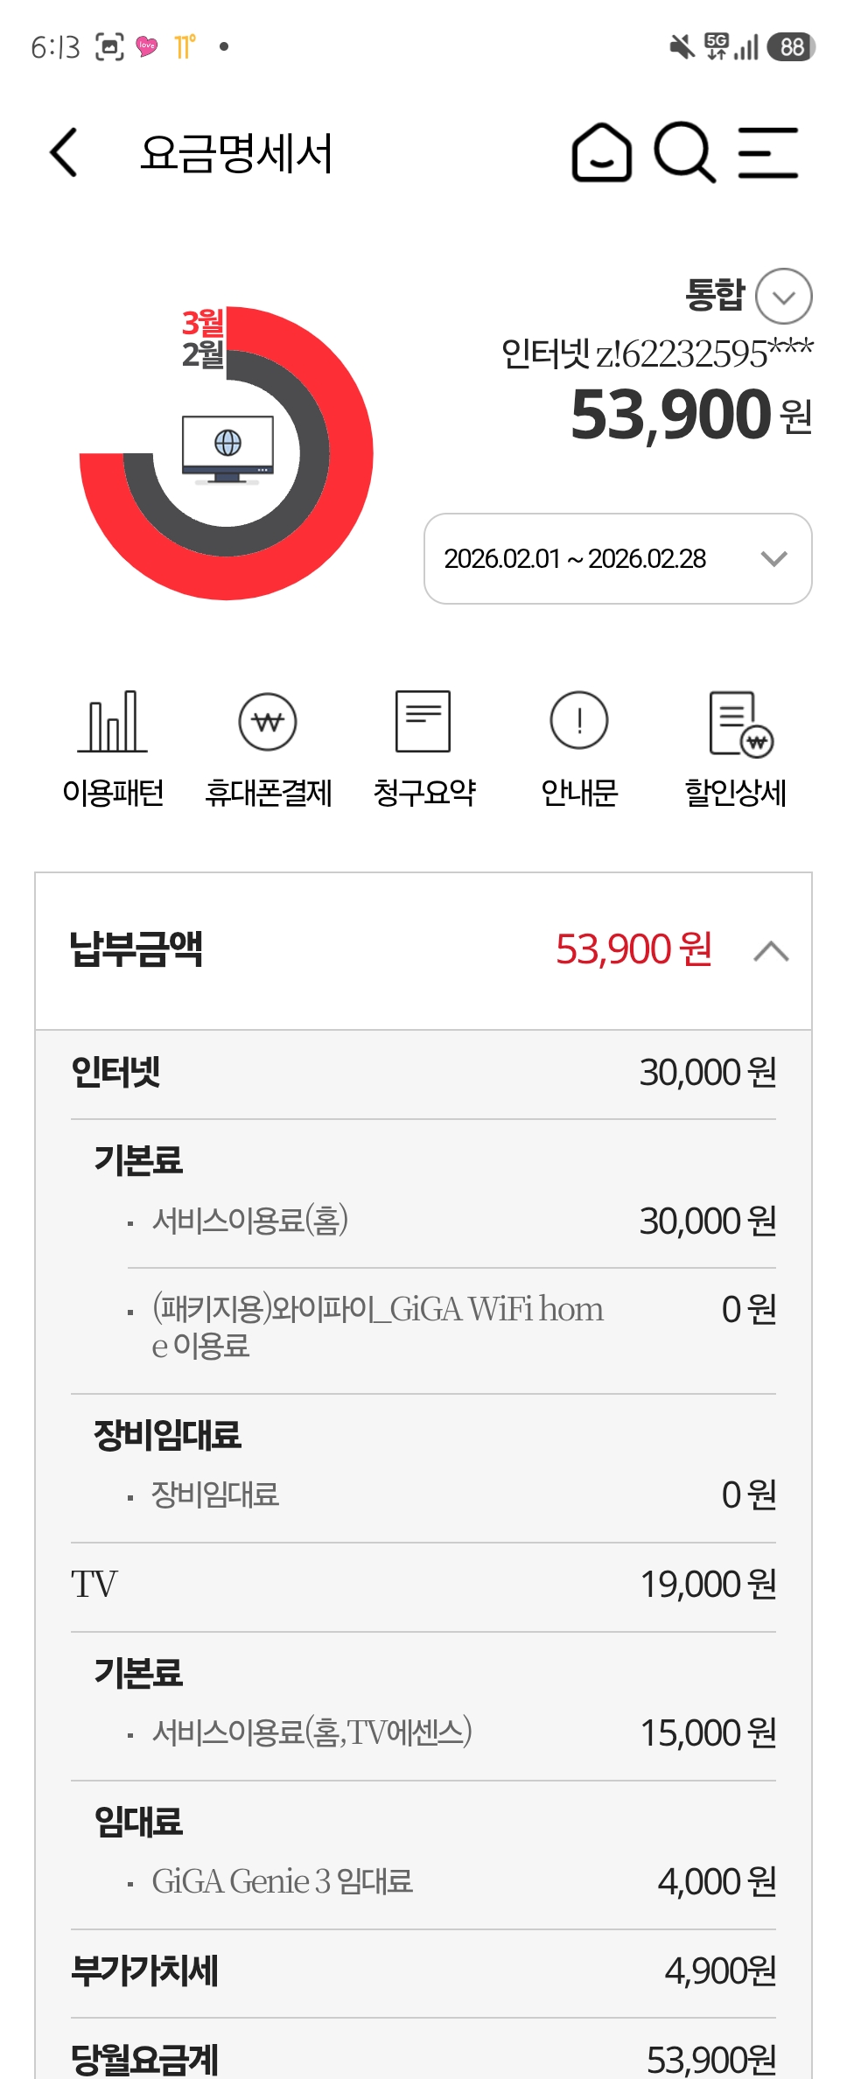The image size is (847, 2079).
Task: Go to the home icon
Action: pyautogui.click(x=601, y=153)
